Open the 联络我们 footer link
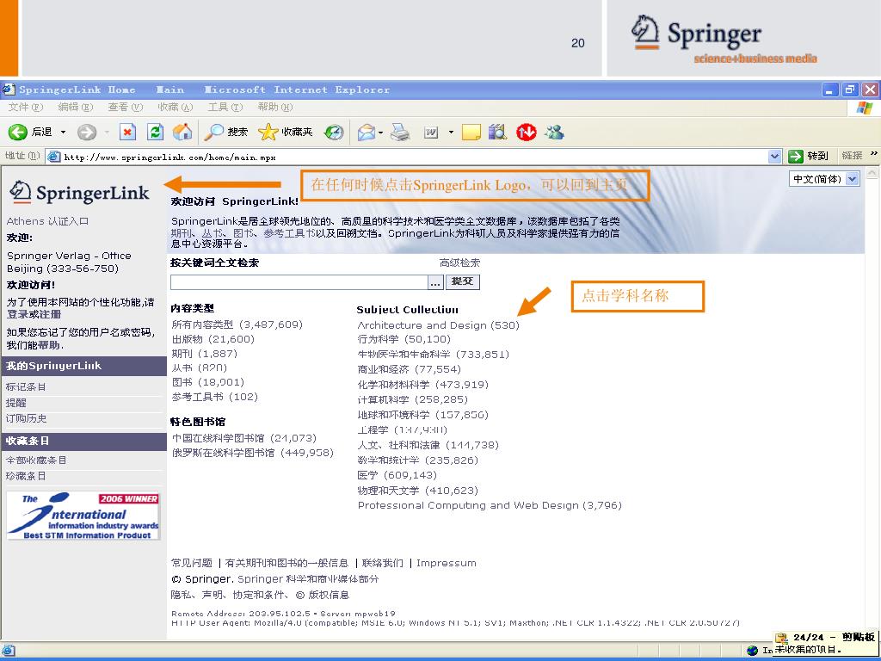Screen dimensions: 881x661 pyautogui.click(x=383, y=563)
